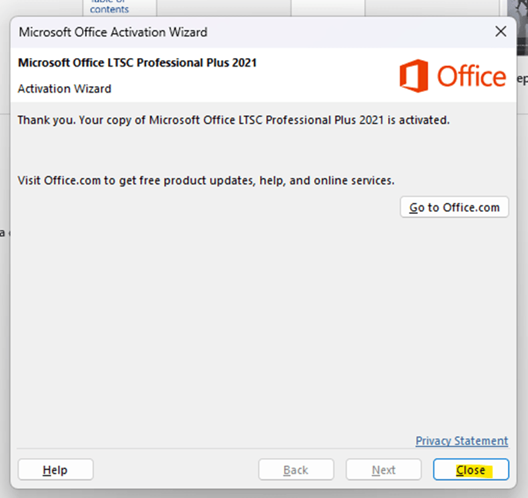Screen dimensions: 528x498
Task: Click the bold LTSC Professional Plus 2021 heading
Action: coord(137,63)
